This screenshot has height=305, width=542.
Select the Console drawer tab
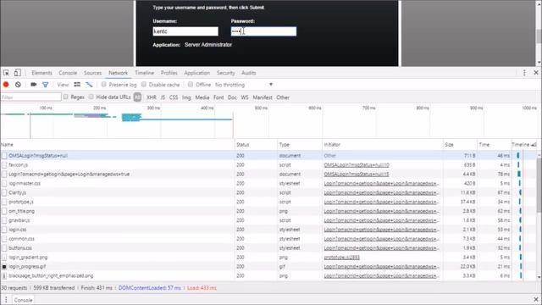(x=23, y=300)
